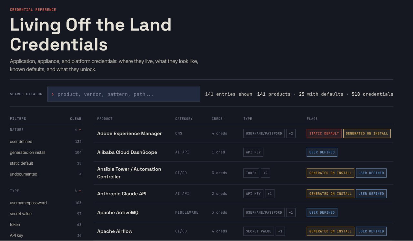Click Alibaba DashScope's USER DEFINED flag
Image resolution: width=413 pixels, height=241 pixels.
322,152
